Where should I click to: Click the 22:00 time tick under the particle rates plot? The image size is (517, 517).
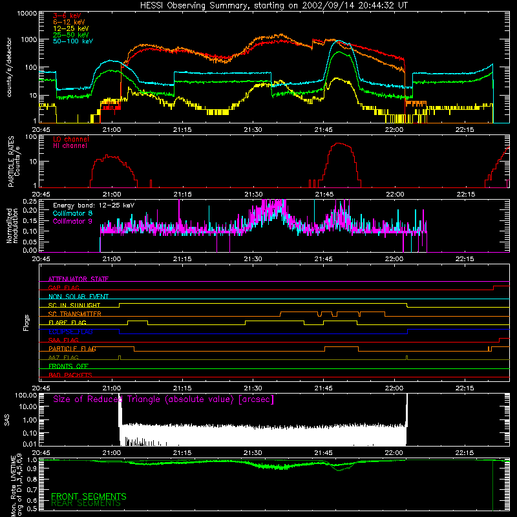(x=395, y=195)
